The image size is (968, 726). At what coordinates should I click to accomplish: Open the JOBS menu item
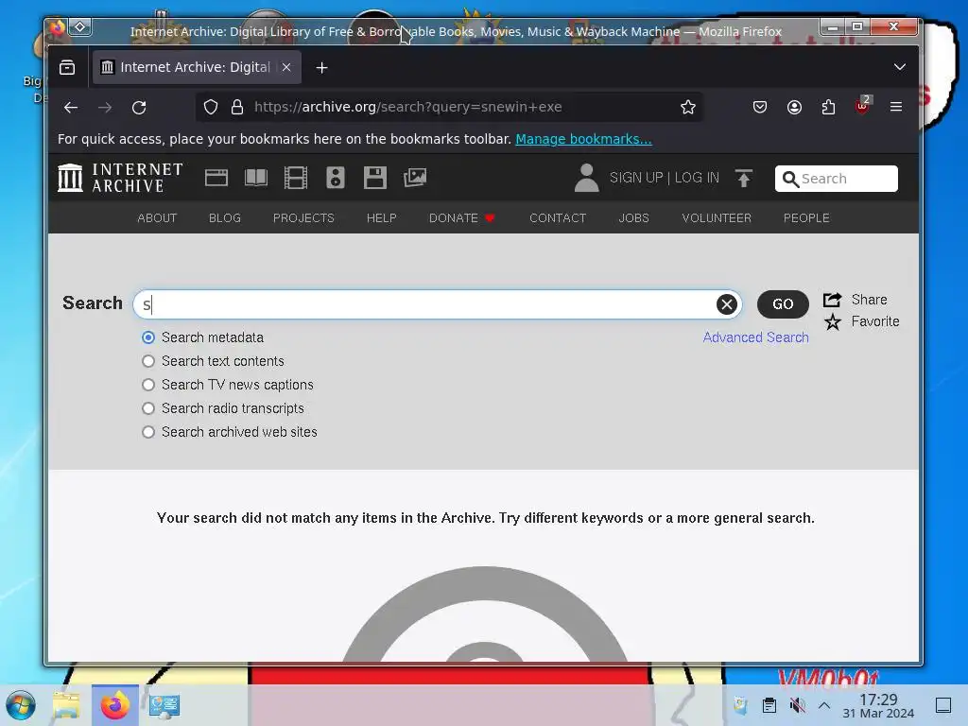point(634,218)
